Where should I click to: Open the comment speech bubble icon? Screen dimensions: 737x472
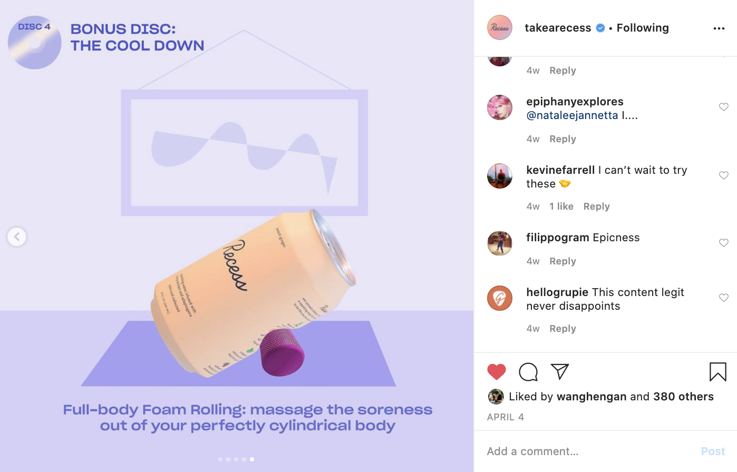tap(528, 372)
